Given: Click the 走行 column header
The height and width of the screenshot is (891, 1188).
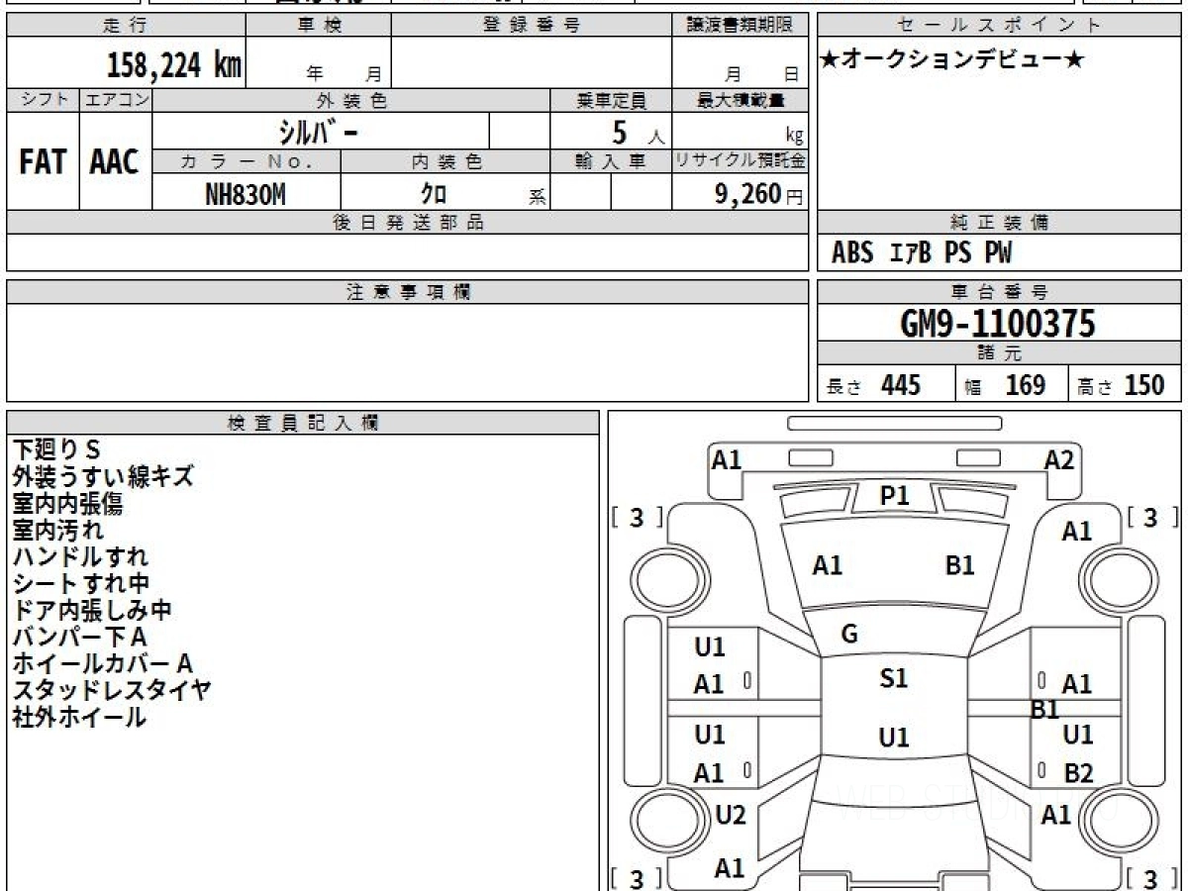Looking at the screenshot, I should pos(125,26).
